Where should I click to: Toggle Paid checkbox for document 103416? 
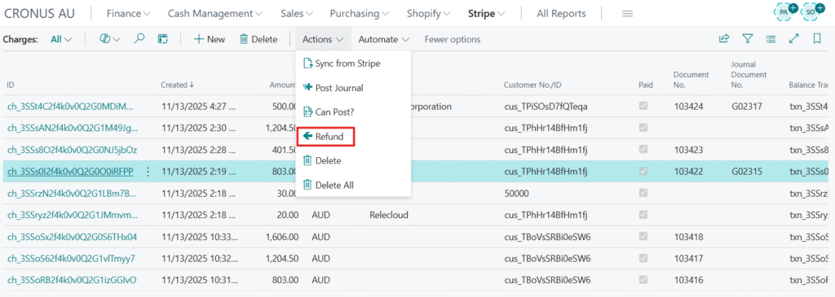pyautogui.click(x=643, y=280)
